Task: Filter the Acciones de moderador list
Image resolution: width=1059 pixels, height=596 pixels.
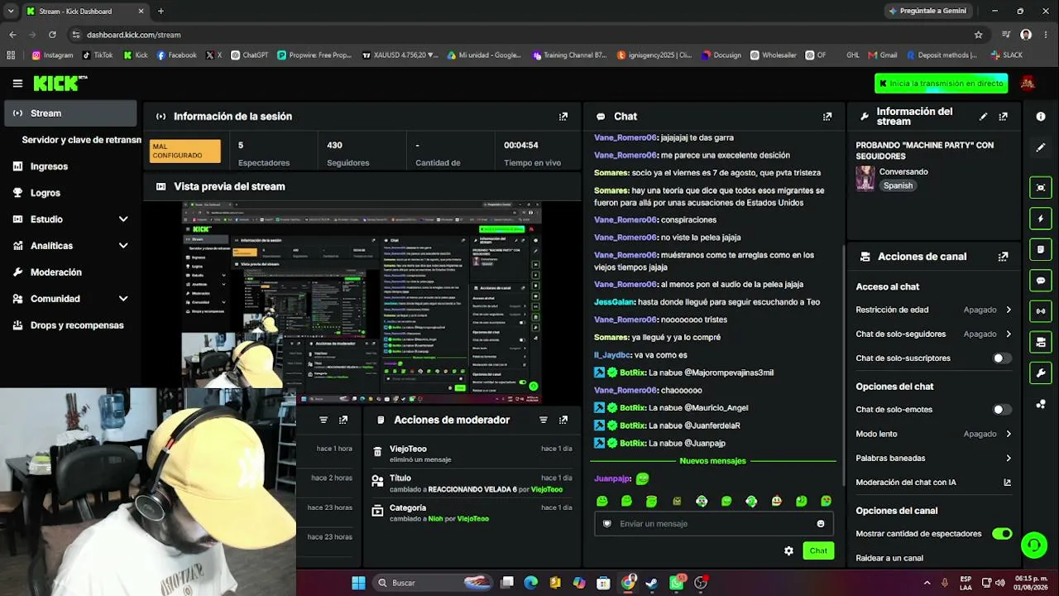Action: (x=544, y=420)
